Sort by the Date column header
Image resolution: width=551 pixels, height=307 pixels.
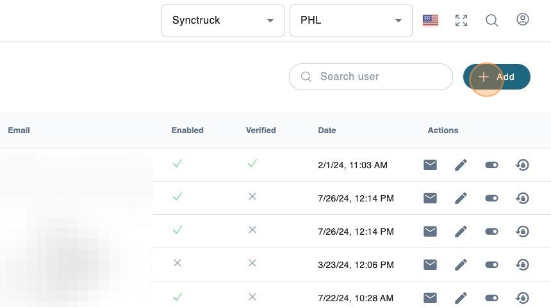[327, 130]
